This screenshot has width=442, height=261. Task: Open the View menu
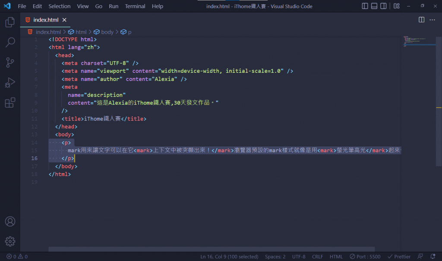pyautogui.click(x=83, y=6)
